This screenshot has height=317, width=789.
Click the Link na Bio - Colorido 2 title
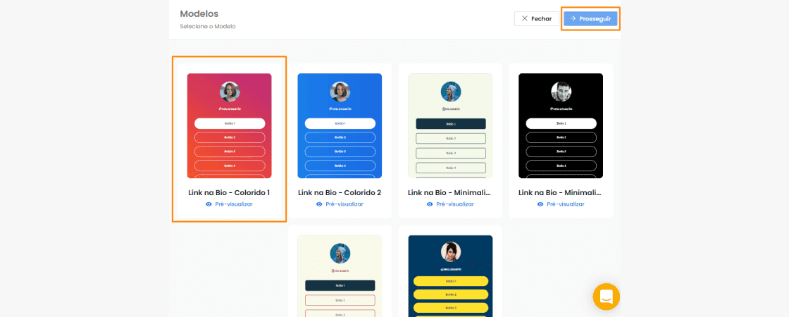pyautogui.click(x=340, y=192)
